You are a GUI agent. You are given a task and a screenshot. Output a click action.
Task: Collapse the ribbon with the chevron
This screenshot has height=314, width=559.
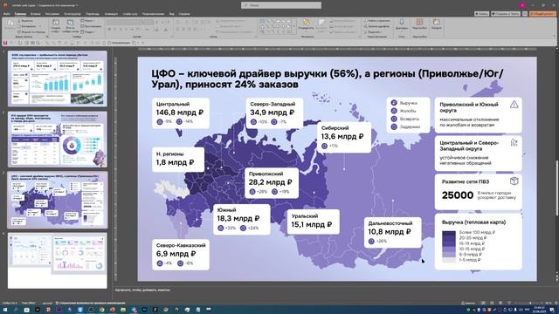[x=555, y=36]
